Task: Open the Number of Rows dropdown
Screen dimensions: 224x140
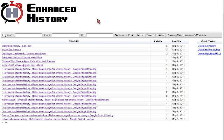Action: point(140,35)
